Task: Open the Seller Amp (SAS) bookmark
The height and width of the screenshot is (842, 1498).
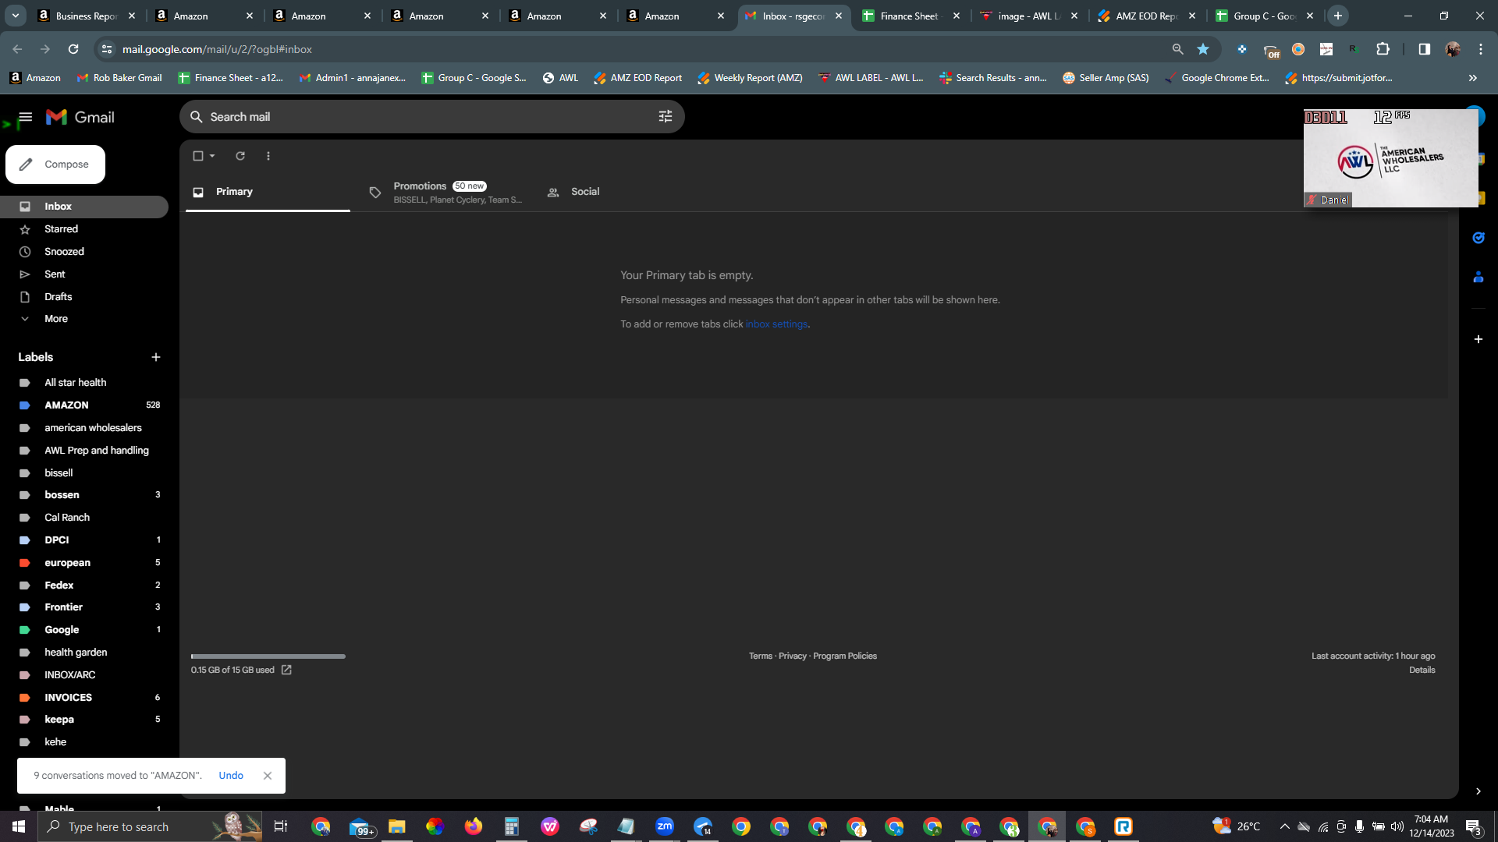Action: click(x=1106, y=78)
